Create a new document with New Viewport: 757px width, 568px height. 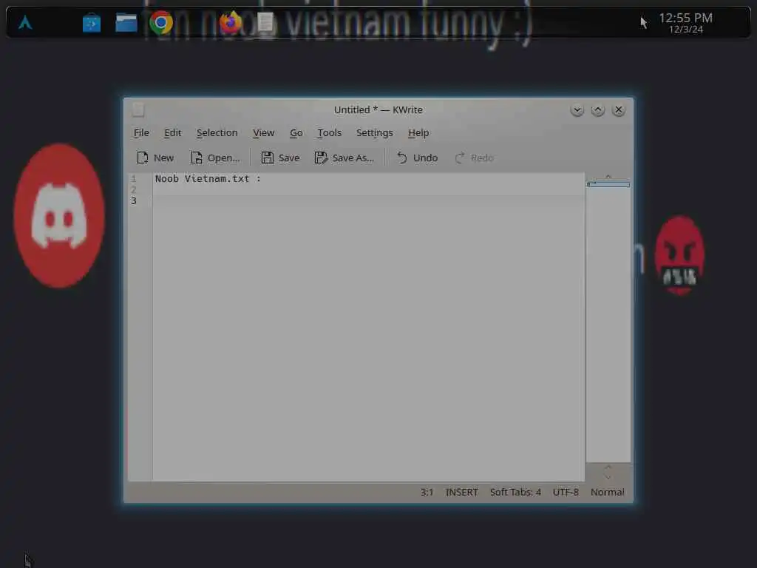coord(155,158)
